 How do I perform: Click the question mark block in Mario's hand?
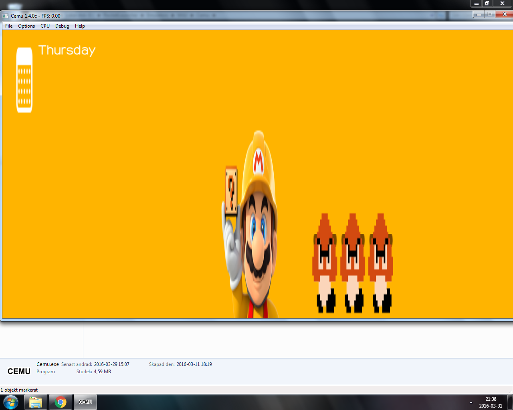coord(231,191)
